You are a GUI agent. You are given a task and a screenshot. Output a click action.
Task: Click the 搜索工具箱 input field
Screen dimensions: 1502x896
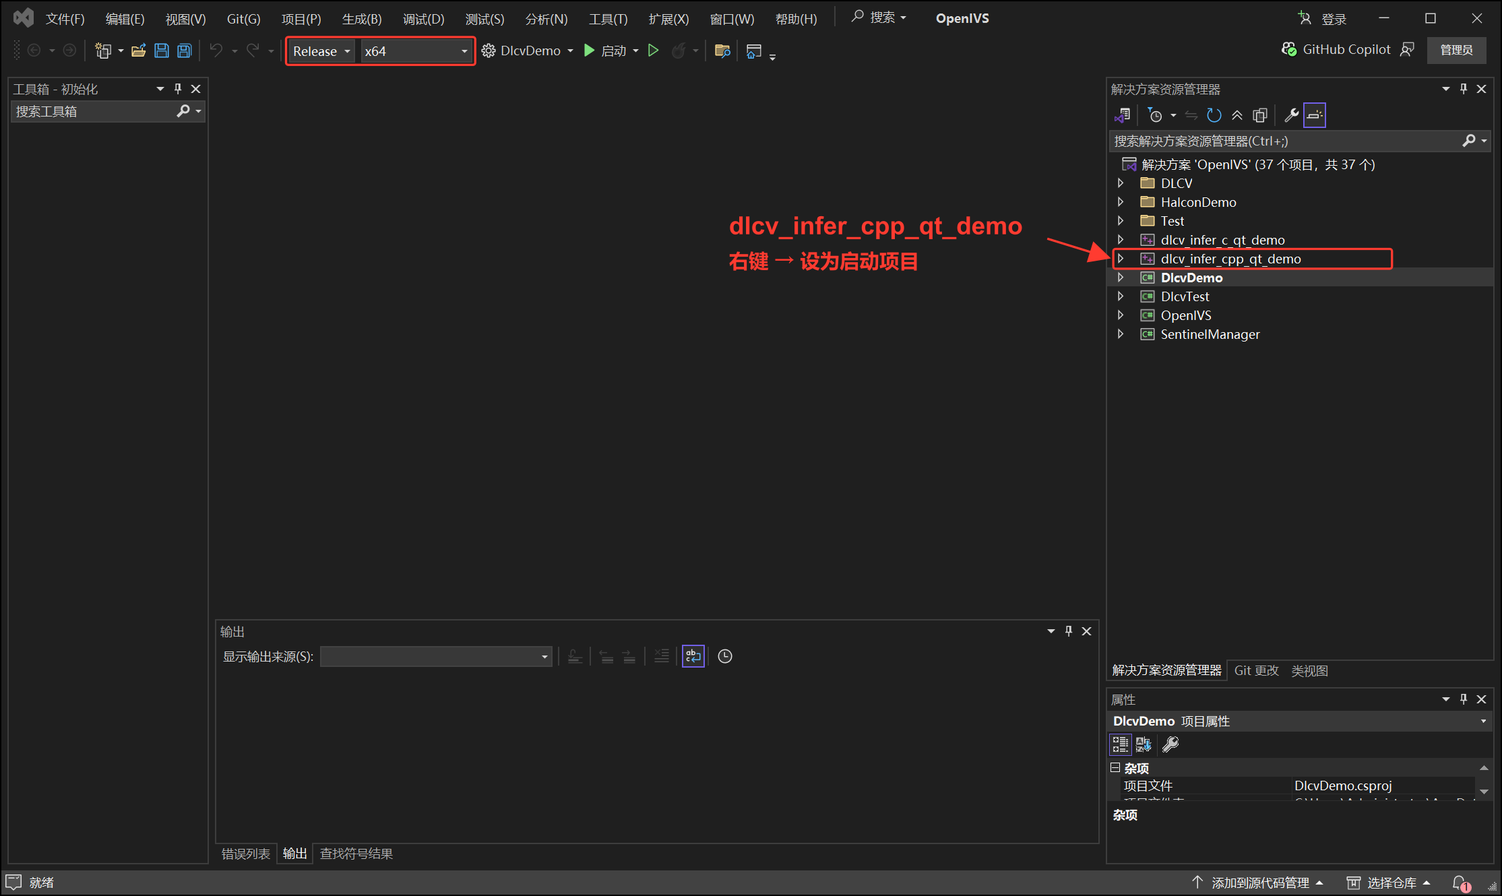(93, 112)
